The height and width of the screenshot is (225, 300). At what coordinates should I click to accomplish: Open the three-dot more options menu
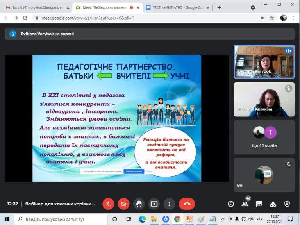tap(169, 204)
